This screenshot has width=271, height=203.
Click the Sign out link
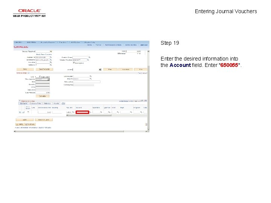(x=144, y=45)
